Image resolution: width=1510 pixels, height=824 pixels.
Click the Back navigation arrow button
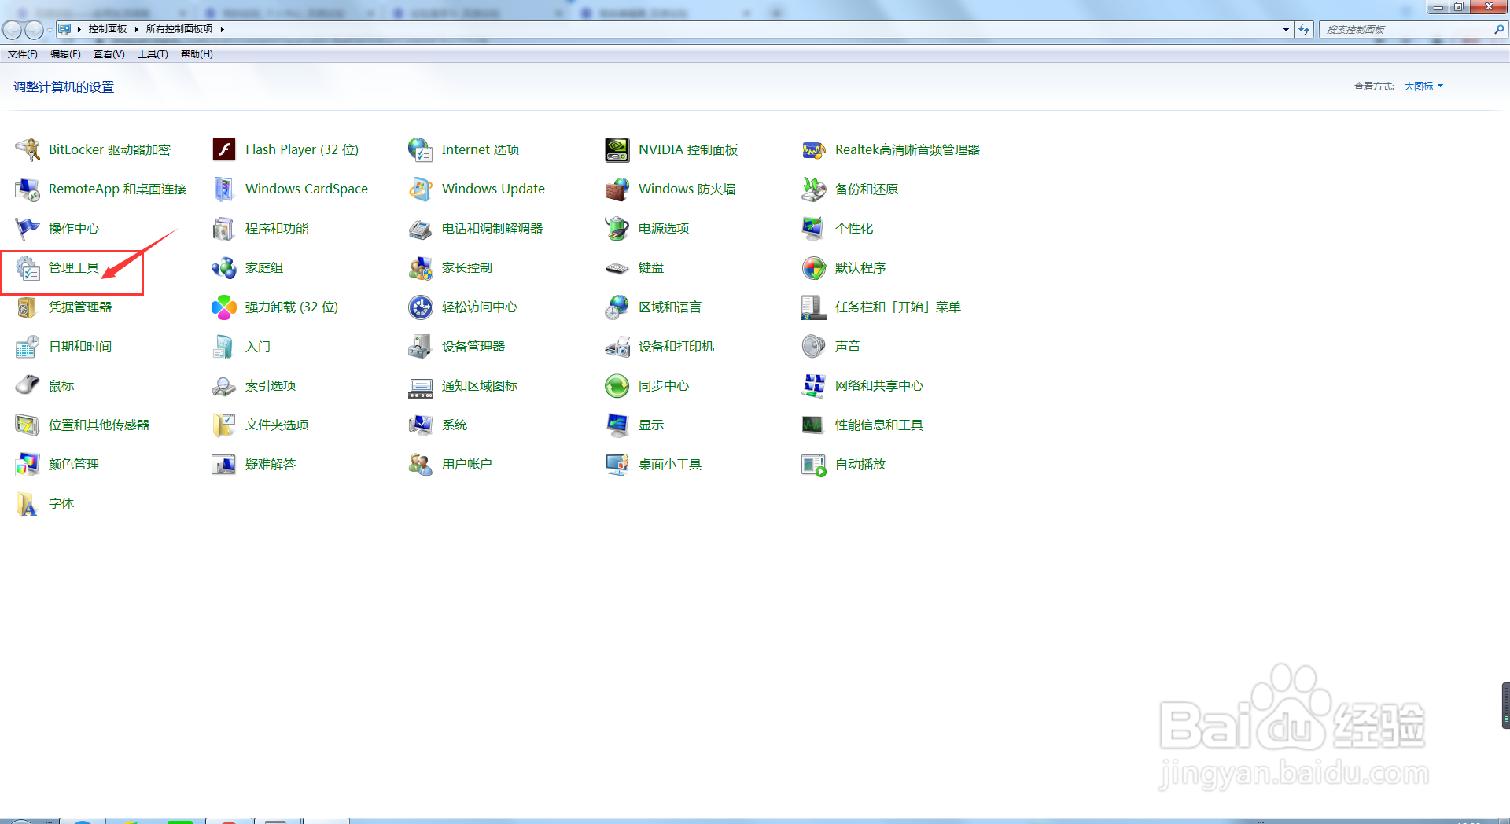[12, 30]
